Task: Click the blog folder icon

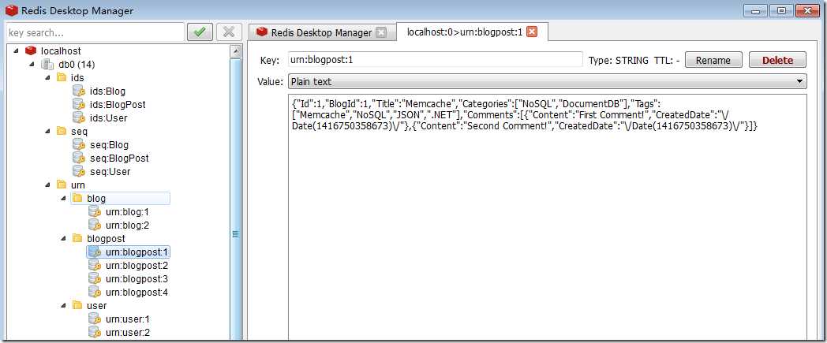Action: (77, 198)
